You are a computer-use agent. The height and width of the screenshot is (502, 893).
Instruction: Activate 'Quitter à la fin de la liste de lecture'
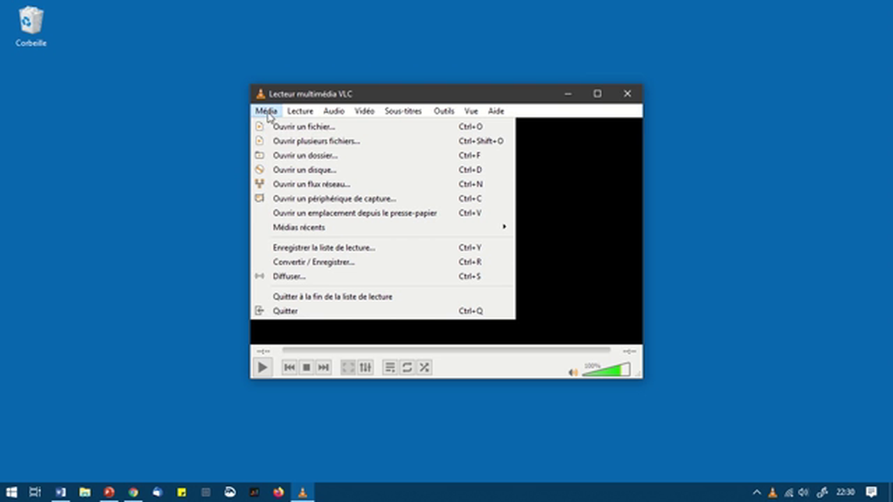pyautogui.click(x=333, y=296)
